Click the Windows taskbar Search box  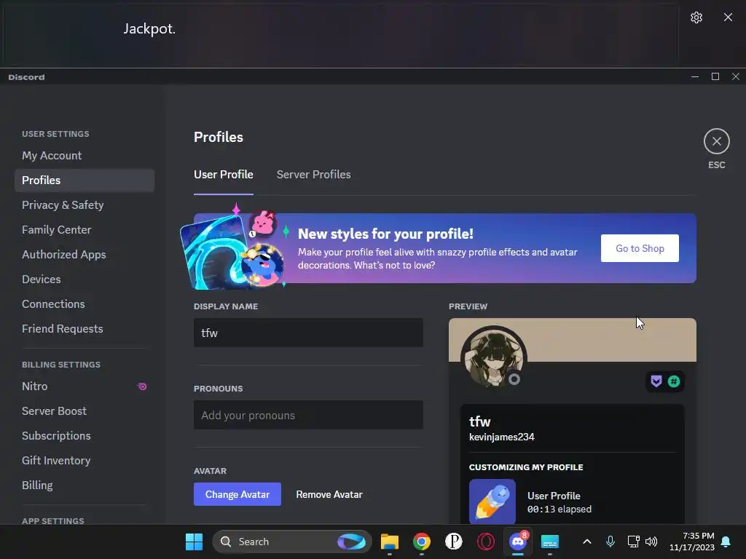[292, 542]
